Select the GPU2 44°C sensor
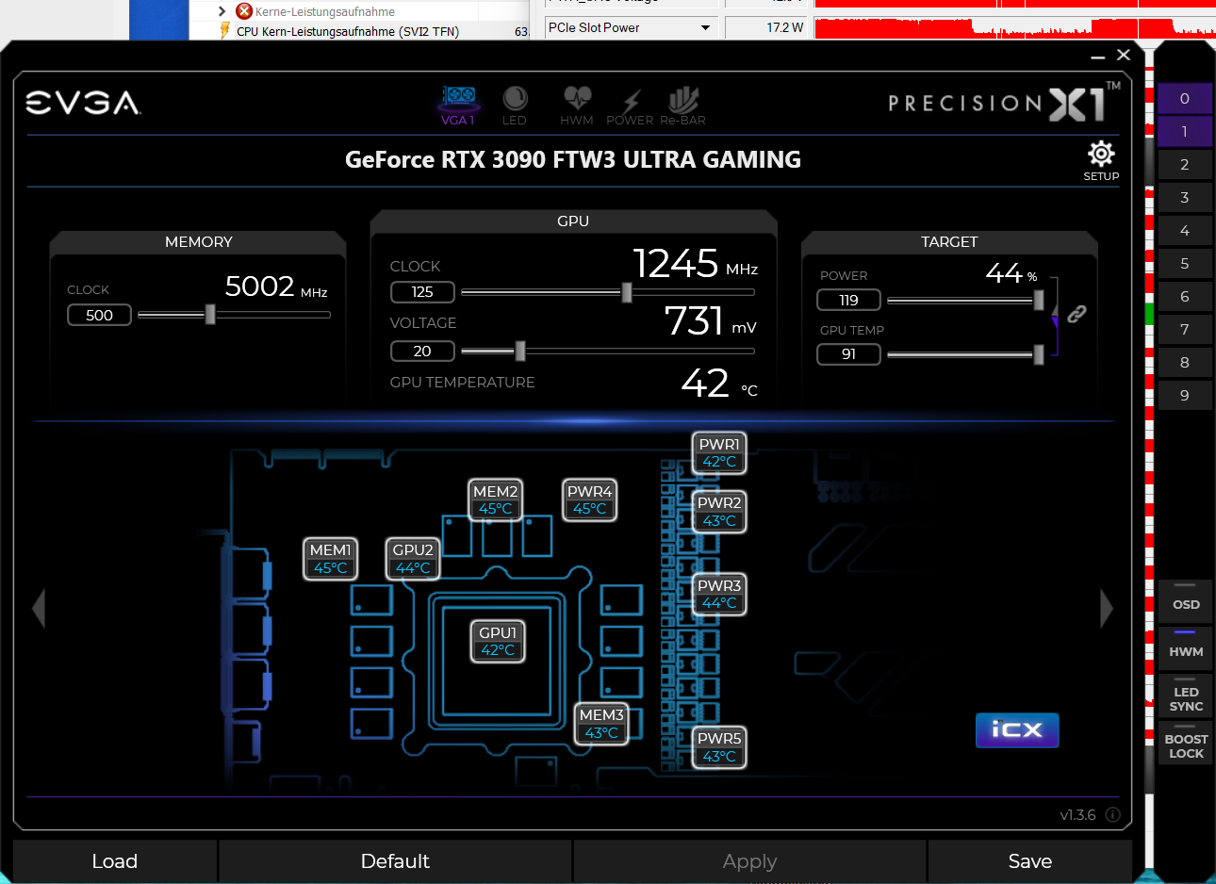The image size is (1216, 884). pos(413,558)
